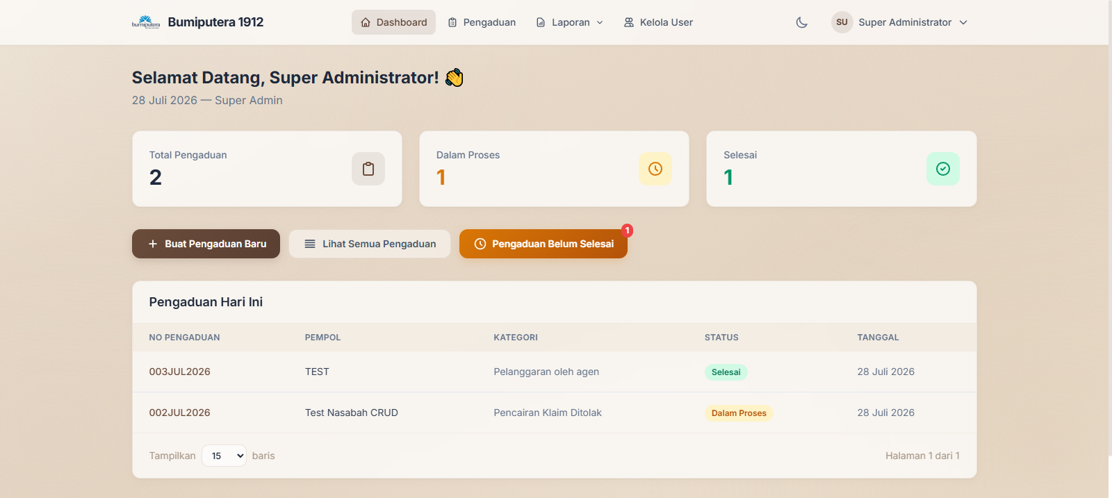Click the Dalam Proses status badge in table
1112x498 pixels.
(739, 413)
